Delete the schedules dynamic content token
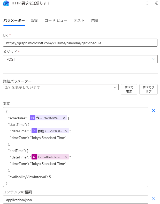The width and height of the screenshot is (160, 204). (x=64, y=118)
